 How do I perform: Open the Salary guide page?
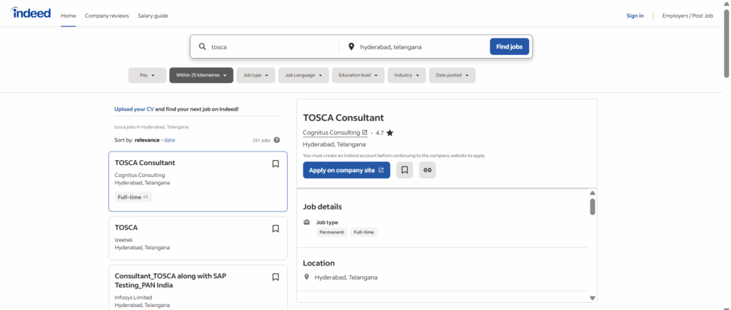pyautogui.click(x=153, y=16)
